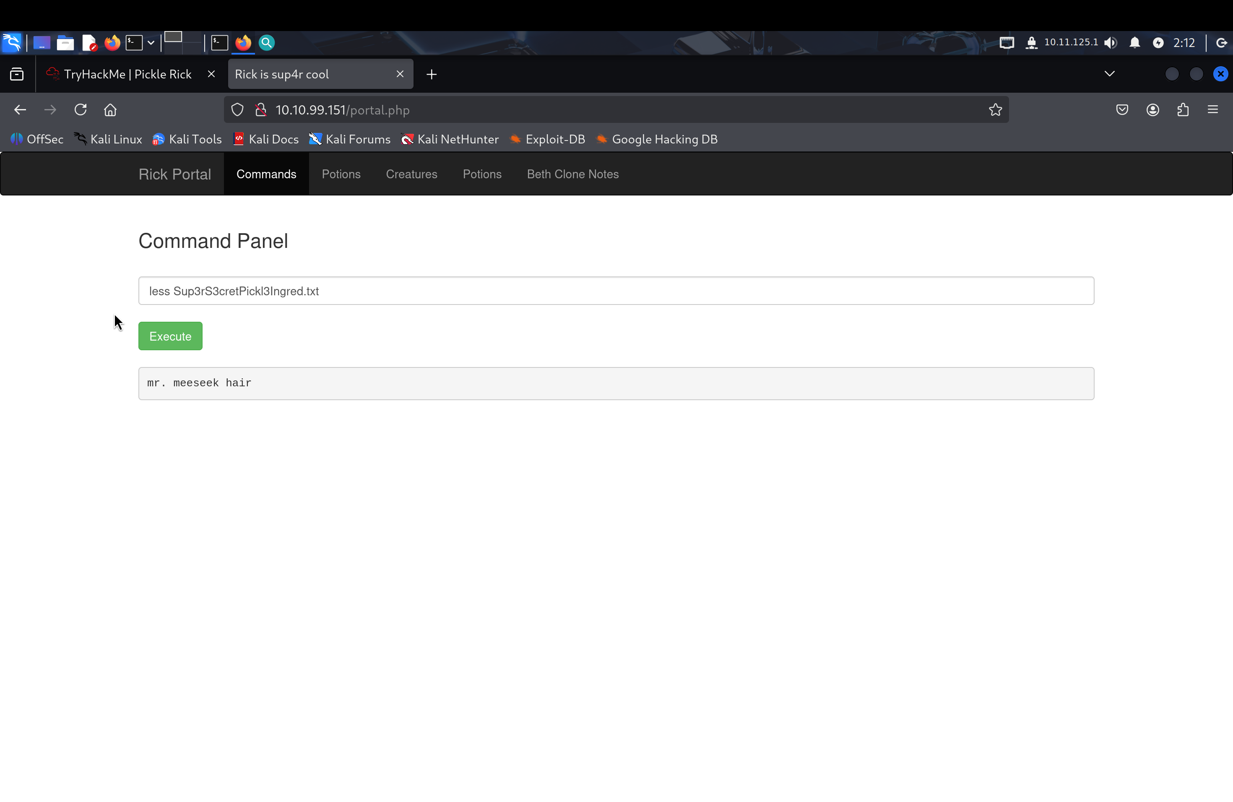The height and width of the screenshot is (802, 1233).
Task: Click the display monitor tray icon
Action: [x=1007, y=42]
